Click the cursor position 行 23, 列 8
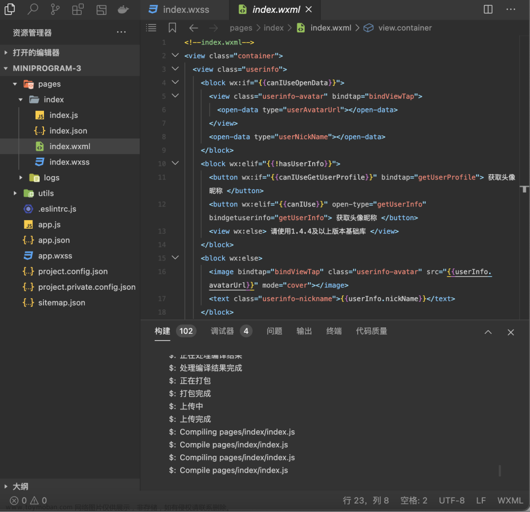The image size is (530, 512). pyautogui.click(x=365, y=500)
